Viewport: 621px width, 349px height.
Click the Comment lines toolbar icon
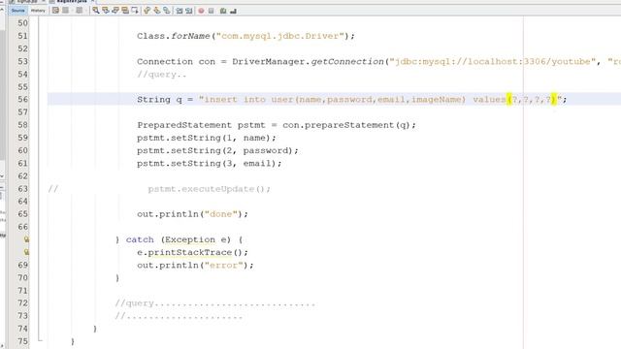(223, 11)
